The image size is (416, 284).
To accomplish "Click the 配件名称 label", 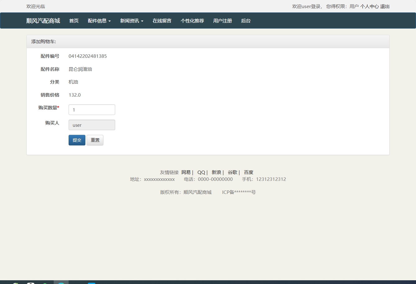I will (x=50, y=69).
